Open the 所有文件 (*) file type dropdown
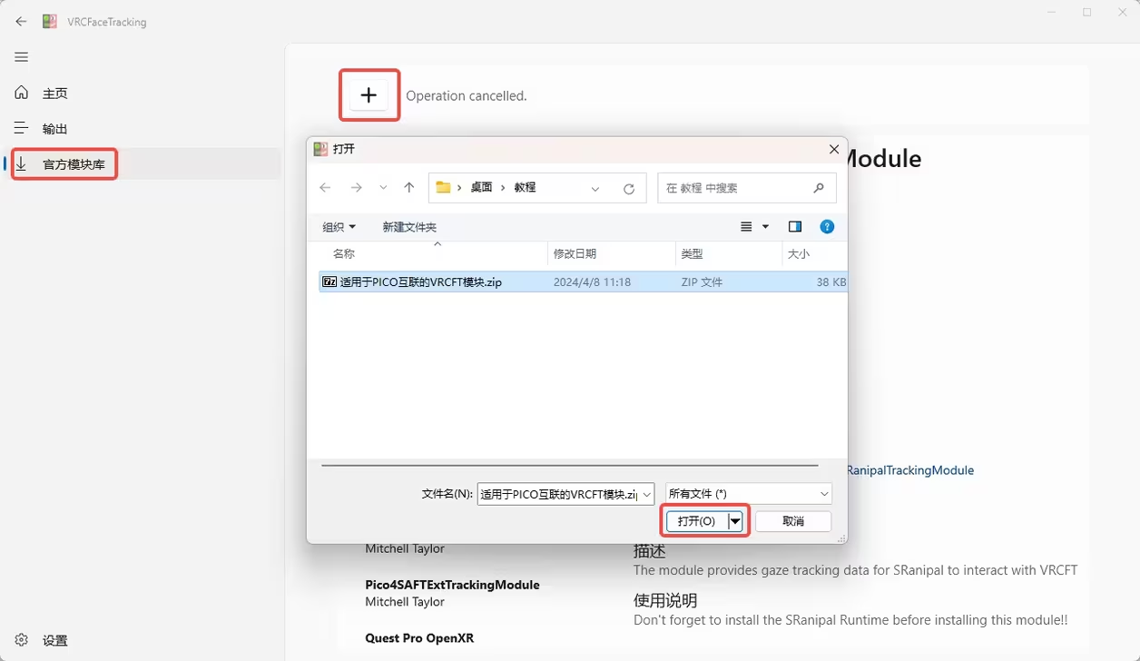Viewport: 1140px width, 661px height. click(x=749, y=494)
